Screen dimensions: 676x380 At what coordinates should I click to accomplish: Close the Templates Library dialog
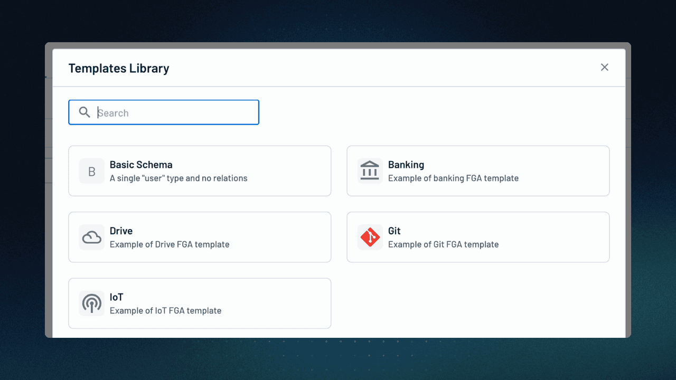tap(605, 67)
